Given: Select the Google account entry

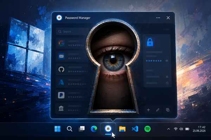Looking at the screenshot, I should coord(71,43).
